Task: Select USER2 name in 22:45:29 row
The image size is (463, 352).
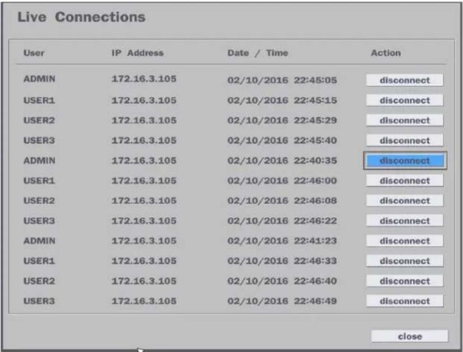Action: click(39, 120)
